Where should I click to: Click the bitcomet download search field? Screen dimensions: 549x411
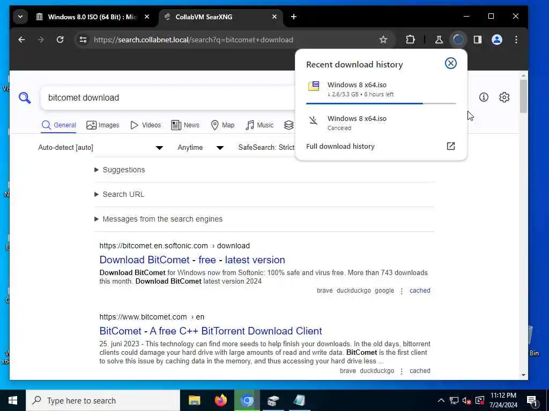point(168,98)
